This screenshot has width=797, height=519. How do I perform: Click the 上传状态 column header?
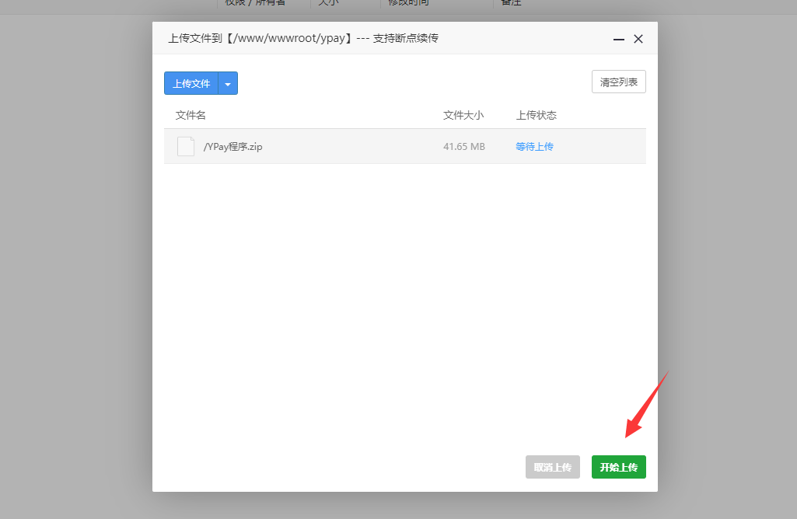coord(536,115)
